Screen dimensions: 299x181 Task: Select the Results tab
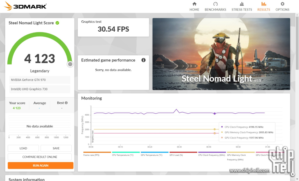[264, 6]
